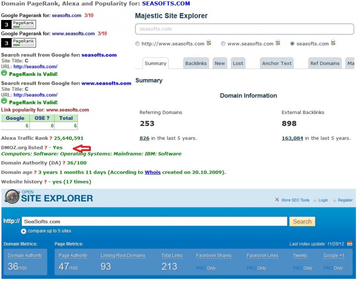Click the Facebook Likes label

(262, 255)
